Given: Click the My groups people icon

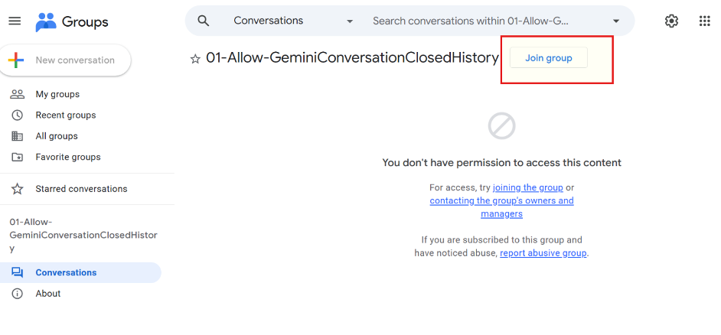Looking at the screenshot, I should [17, 94].
